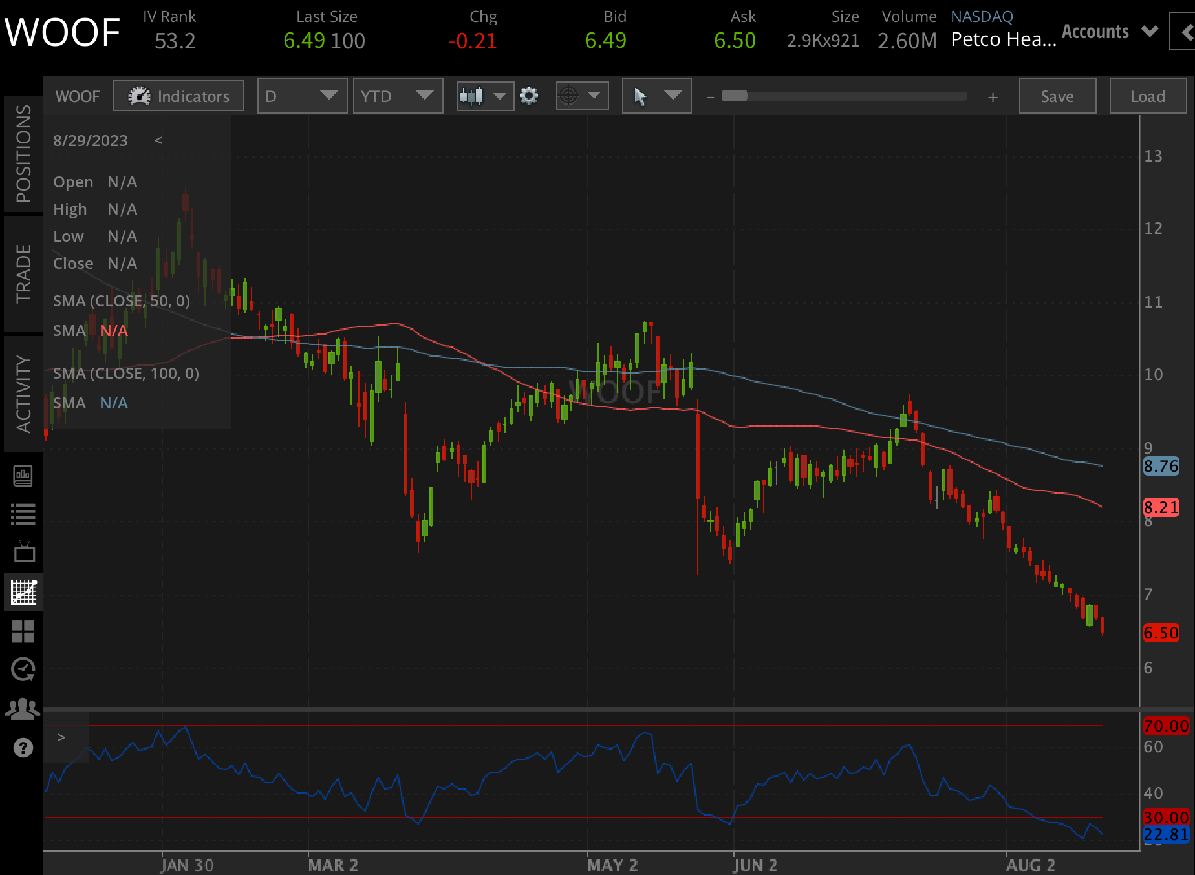The height and width of the screenshot is (875, 1195).
Task: Click the 30.00 RSI oversold label
Action: 1167,817
